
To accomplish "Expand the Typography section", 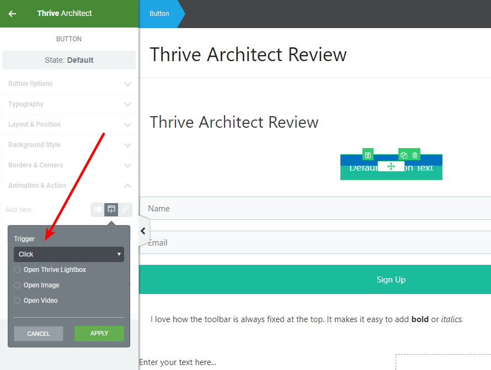I will coord(69,104).
